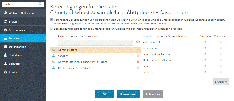Click the Anwendungen gear icon
Screen dimensions: 234x101
click(6, 30)
